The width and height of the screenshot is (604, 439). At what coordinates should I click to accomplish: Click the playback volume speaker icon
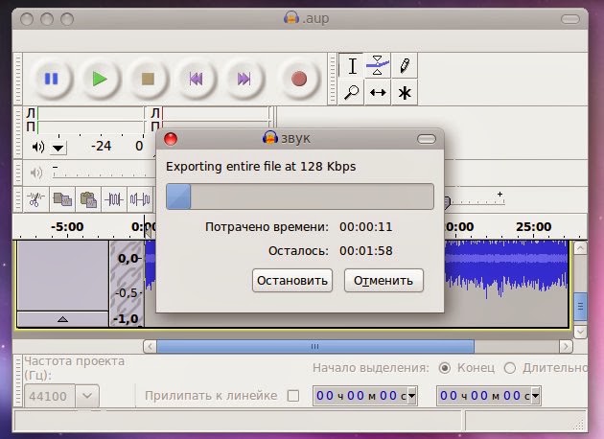point(36,173)
